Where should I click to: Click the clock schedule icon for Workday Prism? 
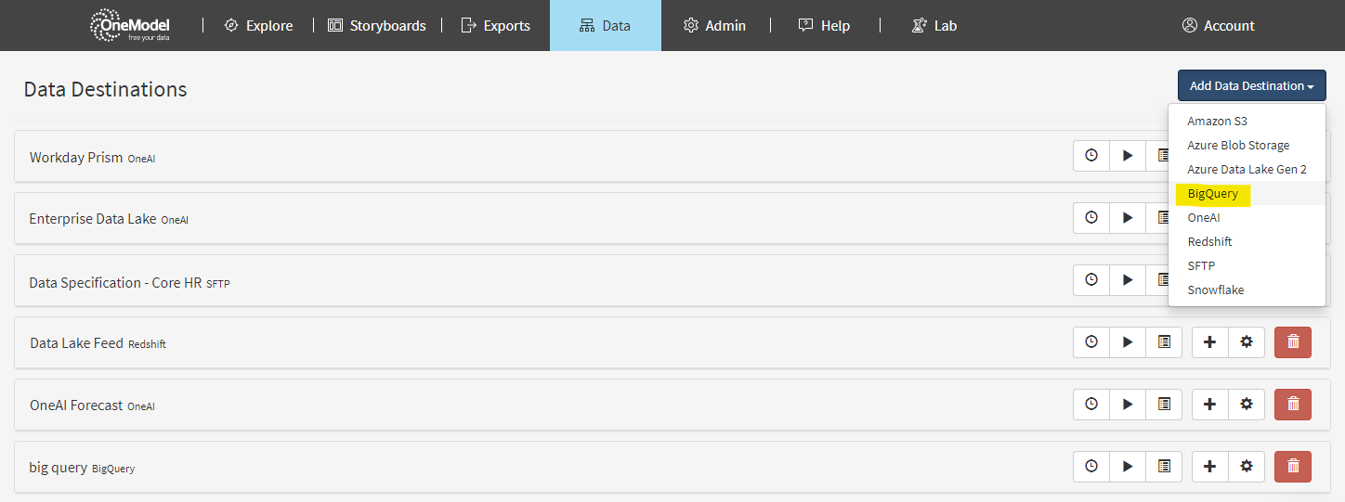pos(1091,156)
